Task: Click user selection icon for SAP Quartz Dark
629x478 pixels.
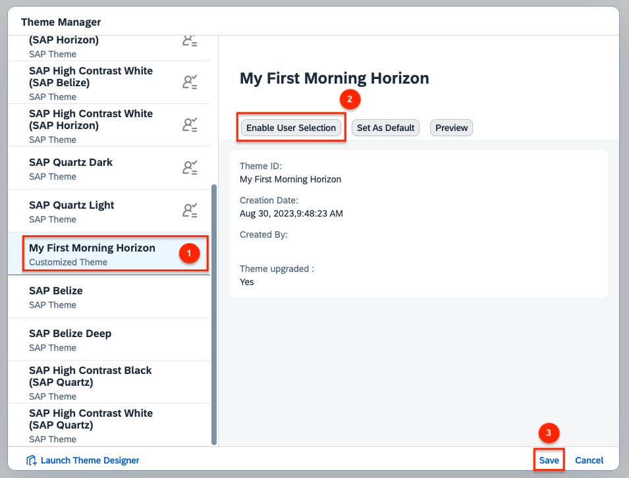Action: coord(190,168)
